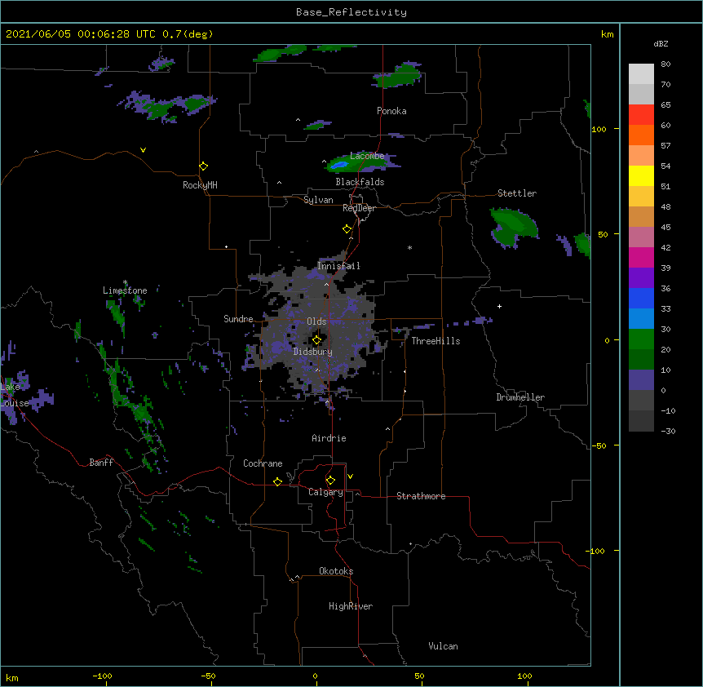Click the white asterisk marker east of Innisfail
The height and width of the screenshot is (687, 703).
(409, 247)
